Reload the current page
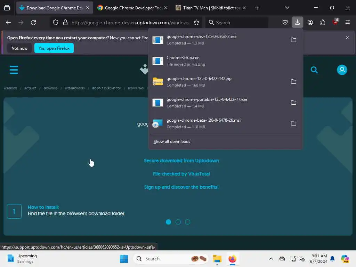356x267 pixels. click(33, 23)
